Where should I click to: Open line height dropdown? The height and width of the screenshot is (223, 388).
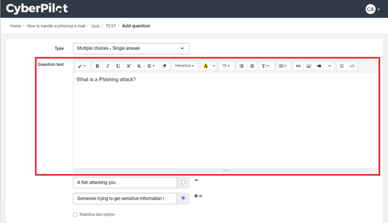pyautogui.click(x=266, y=66)
